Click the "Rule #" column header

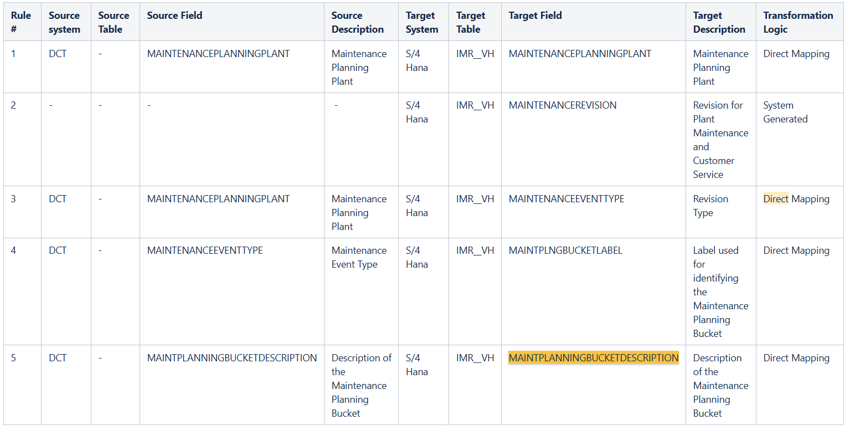[x=21, y=22]
